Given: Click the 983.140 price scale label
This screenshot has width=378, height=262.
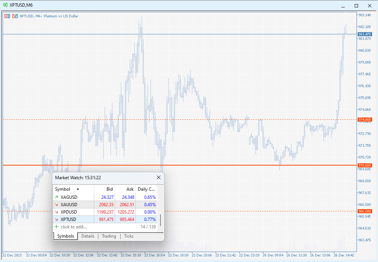Looking at the screenshot, I should point(365,15).
